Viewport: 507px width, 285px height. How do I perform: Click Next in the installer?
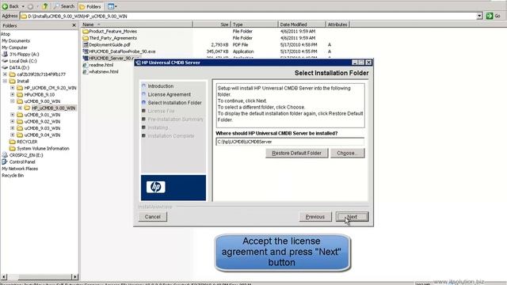click(x=352, y=217)
